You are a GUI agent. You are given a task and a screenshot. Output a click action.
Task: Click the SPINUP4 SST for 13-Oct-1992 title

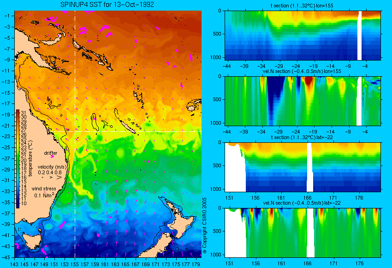107,5
